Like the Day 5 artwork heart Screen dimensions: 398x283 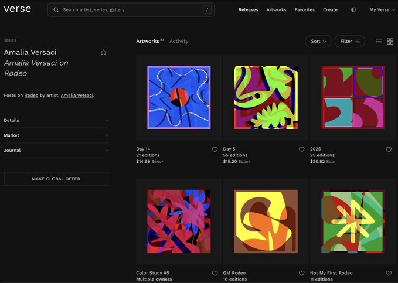click(x=301, y=149)
